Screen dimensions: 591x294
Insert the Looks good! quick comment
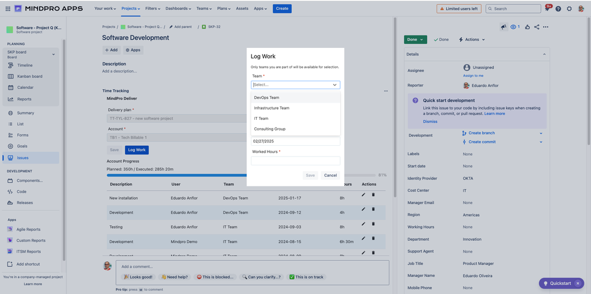coord(138,277)
